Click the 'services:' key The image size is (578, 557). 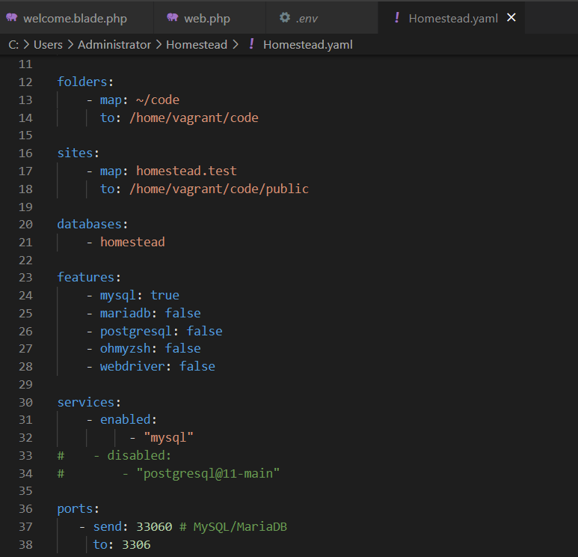89,403
